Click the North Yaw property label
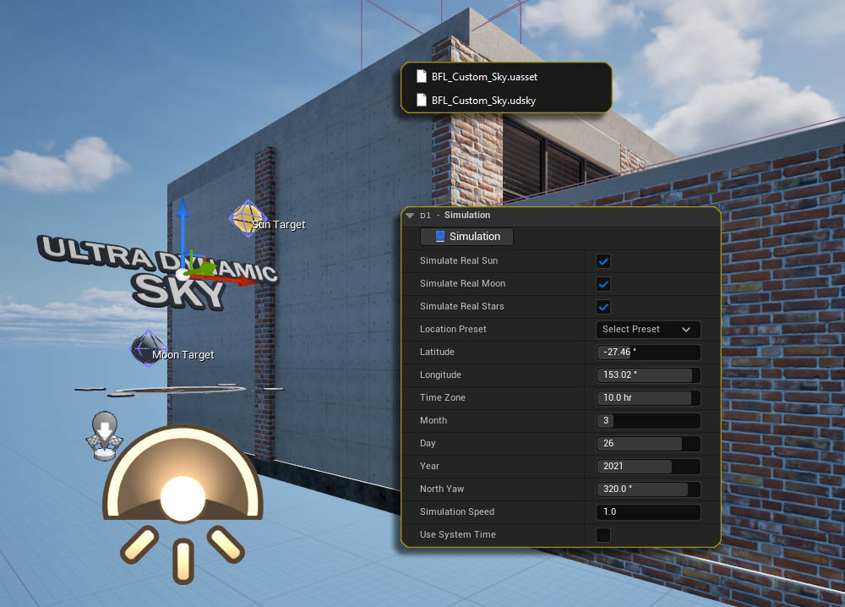 [x=442, y=489]
